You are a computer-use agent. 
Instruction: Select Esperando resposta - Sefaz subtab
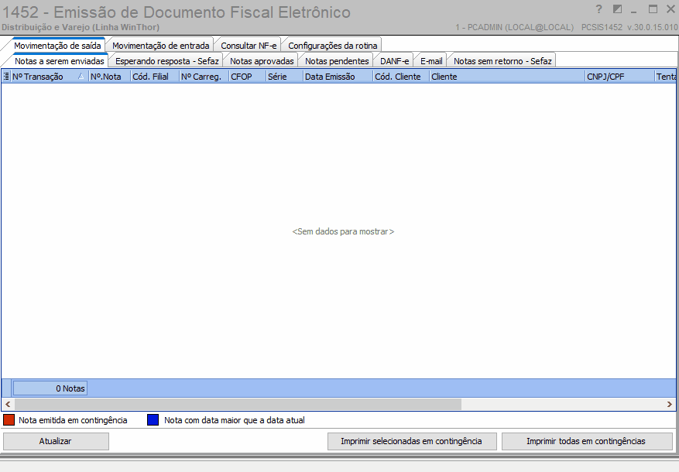[x=166, y=61]
